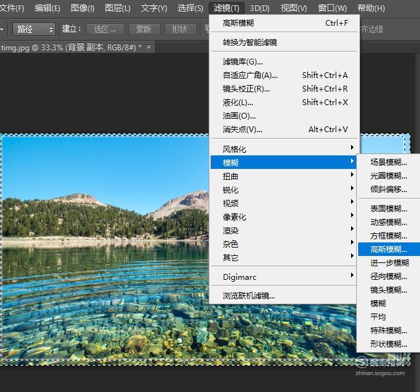This screenshot has height=392, width=420.
Task: Open 消失点(V)... filter
Action: [285, 130]
